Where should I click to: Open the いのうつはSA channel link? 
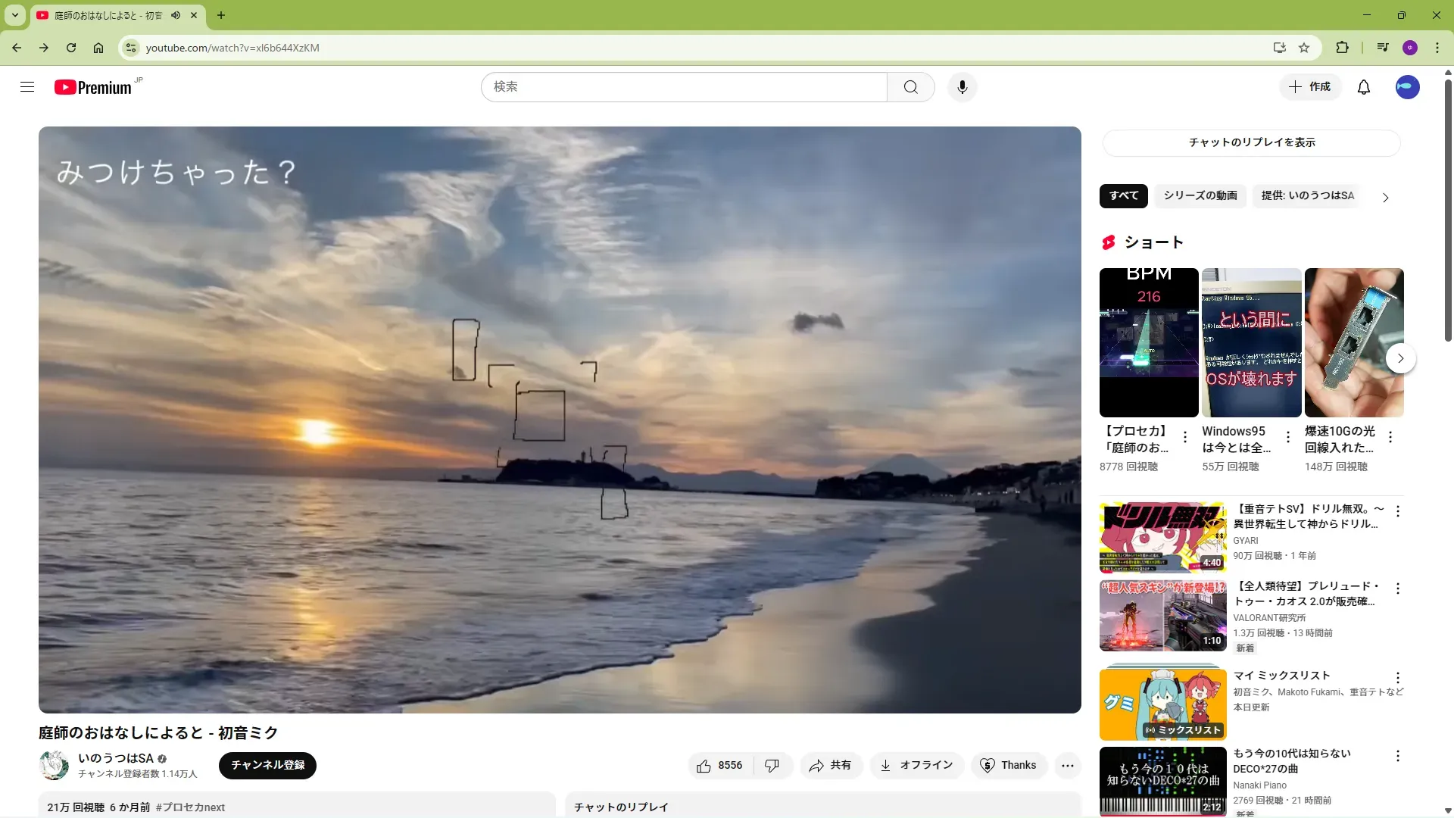coord(116,758)
